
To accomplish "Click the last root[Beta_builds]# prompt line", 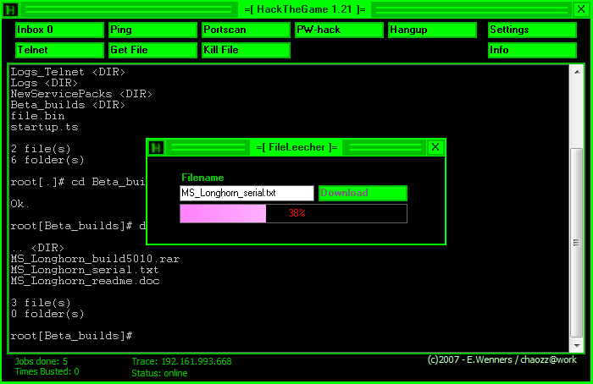I will (x=71, y=336).
